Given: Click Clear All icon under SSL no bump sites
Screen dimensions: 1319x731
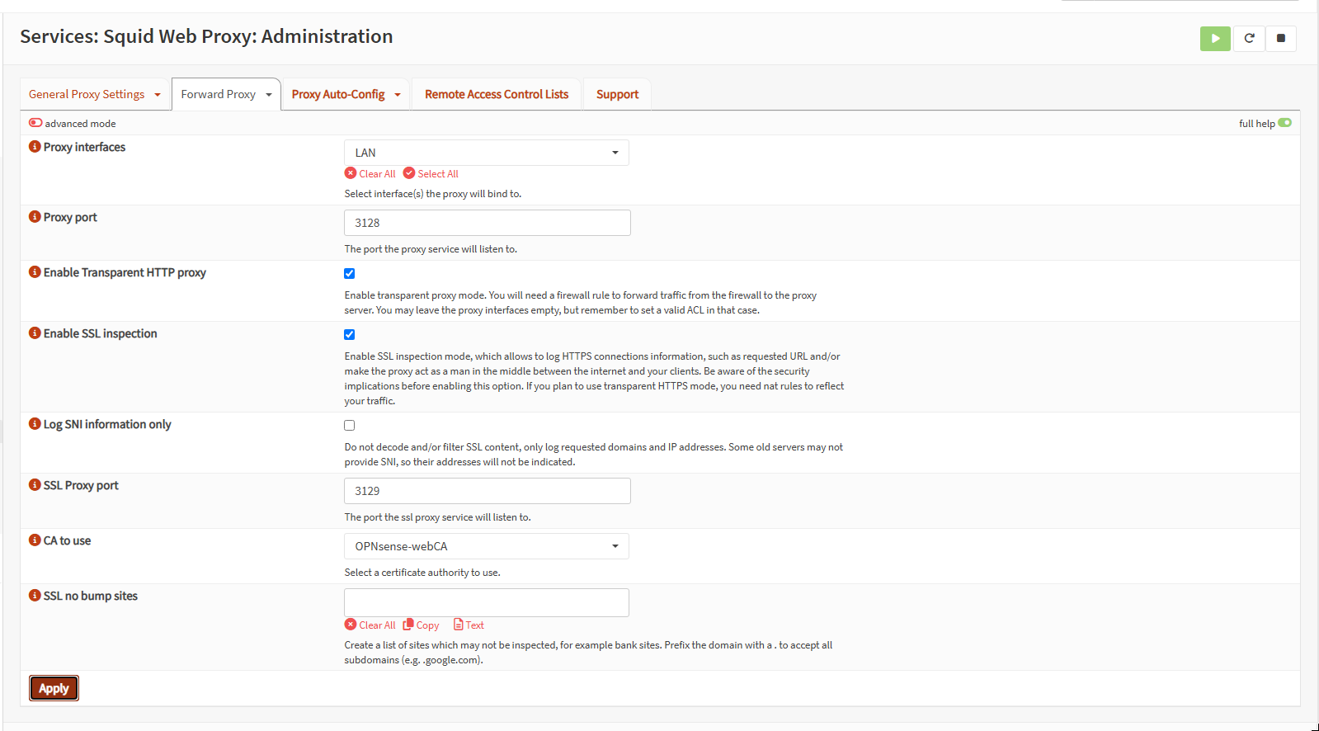Looking at the screenshot, I should [351, 625].
